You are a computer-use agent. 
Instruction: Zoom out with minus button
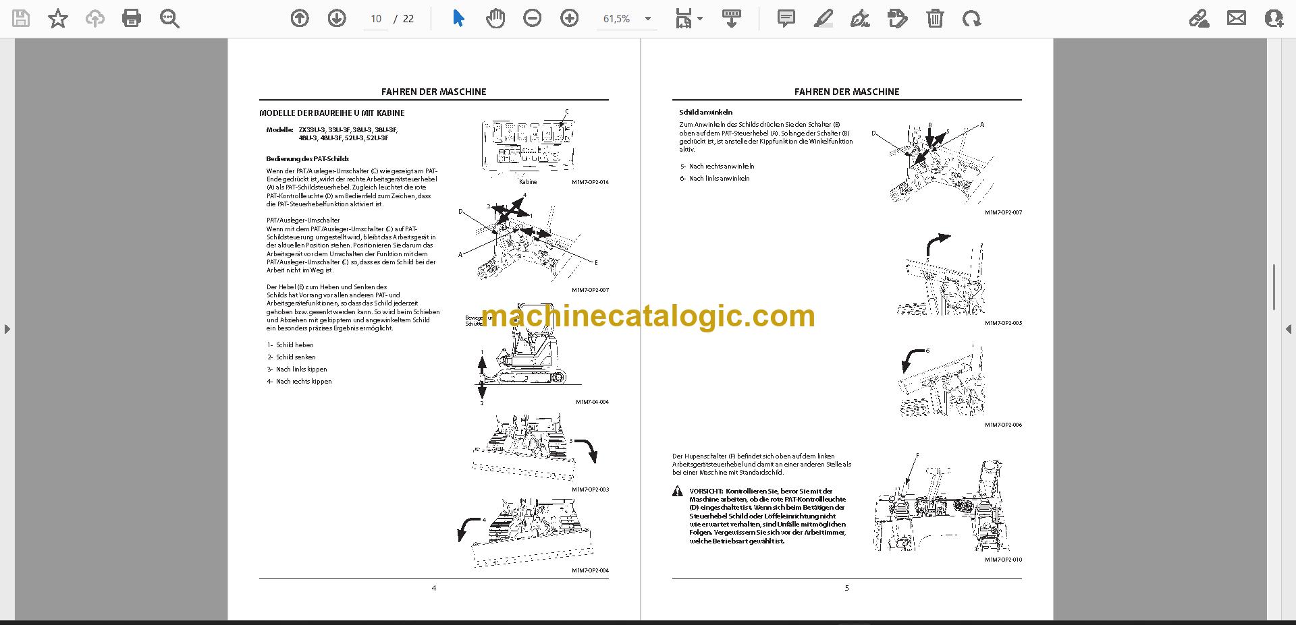point(533,18)
